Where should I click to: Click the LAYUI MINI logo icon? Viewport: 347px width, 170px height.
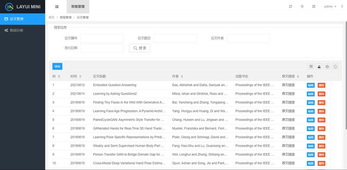(x=9, y=7)
